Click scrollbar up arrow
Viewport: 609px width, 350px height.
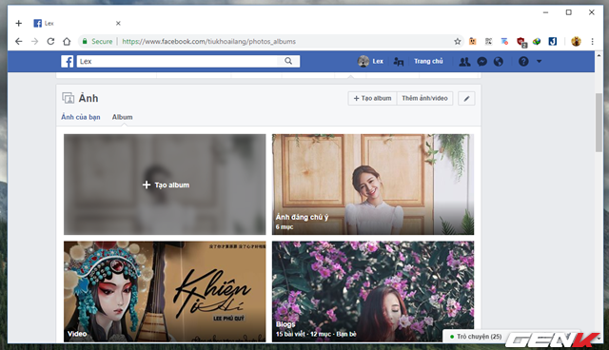[x=599, y=55]
